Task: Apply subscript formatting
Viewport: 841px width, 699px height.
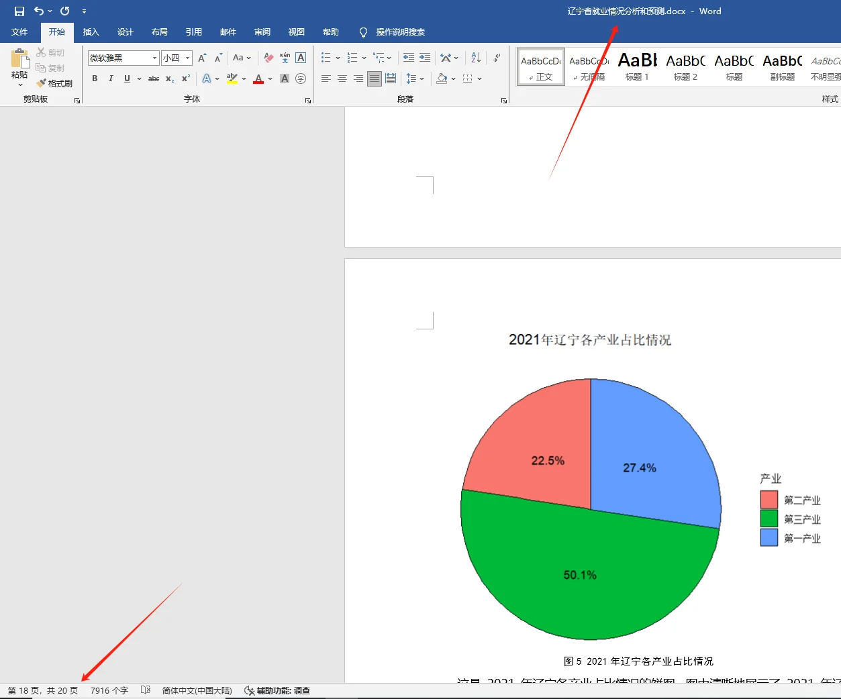Action: click(169, 78)
